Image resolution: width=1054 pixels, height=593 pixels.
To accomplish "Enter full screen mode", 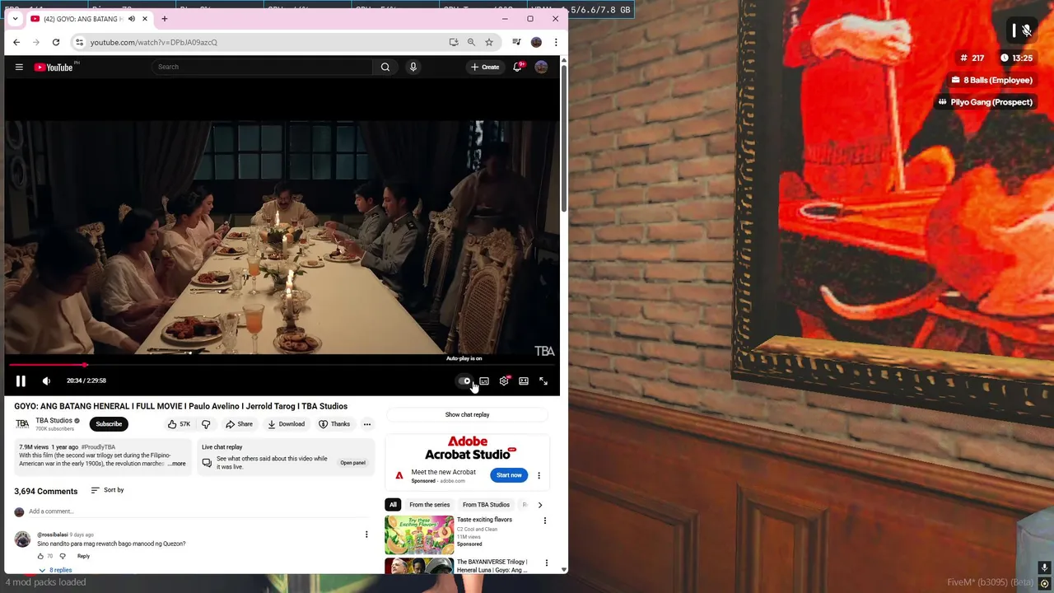I will point(543,381).
